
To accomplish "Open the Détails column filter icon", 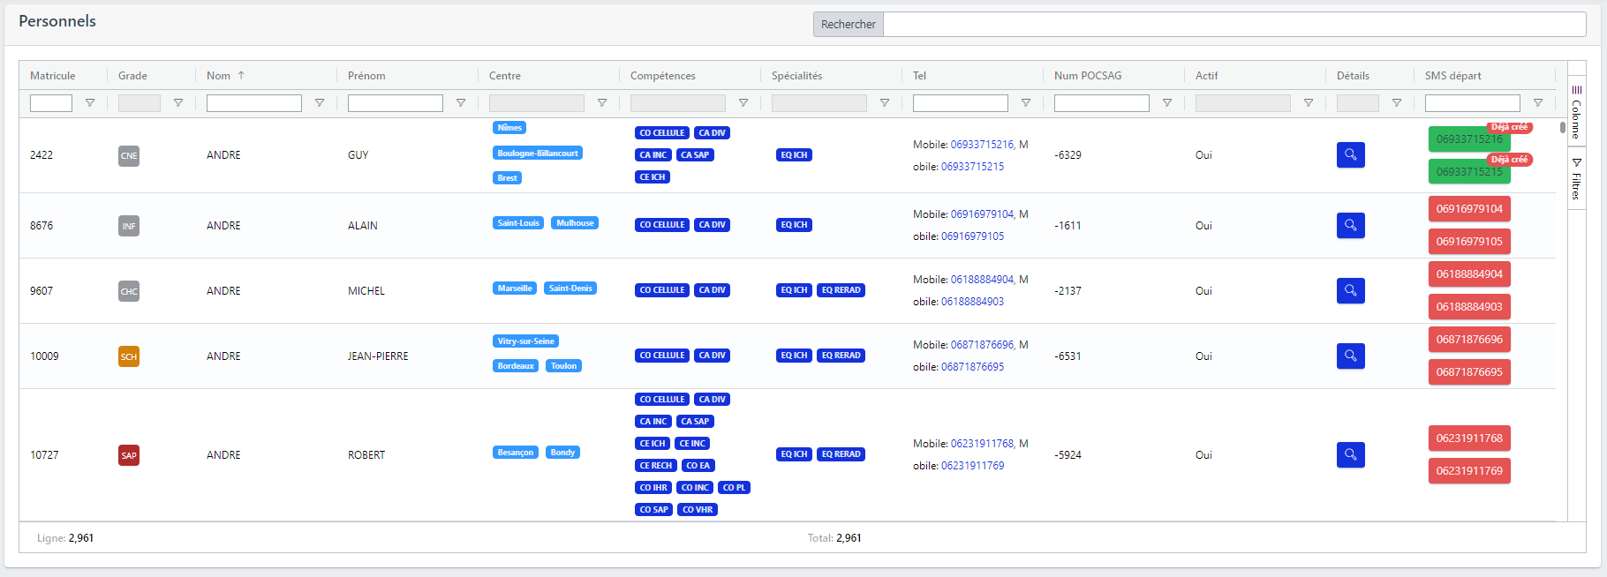I will click(x=1397, y=103).
